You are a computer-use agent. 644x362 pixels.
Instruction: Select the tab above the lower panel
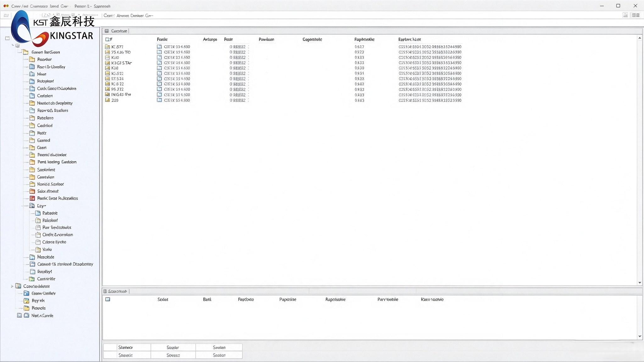tap(116, 291)
